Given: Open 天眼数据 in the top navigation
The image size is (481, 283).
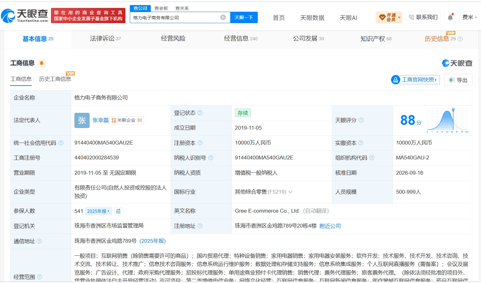Looking at the screenshot, I should [x=312, y=18].
